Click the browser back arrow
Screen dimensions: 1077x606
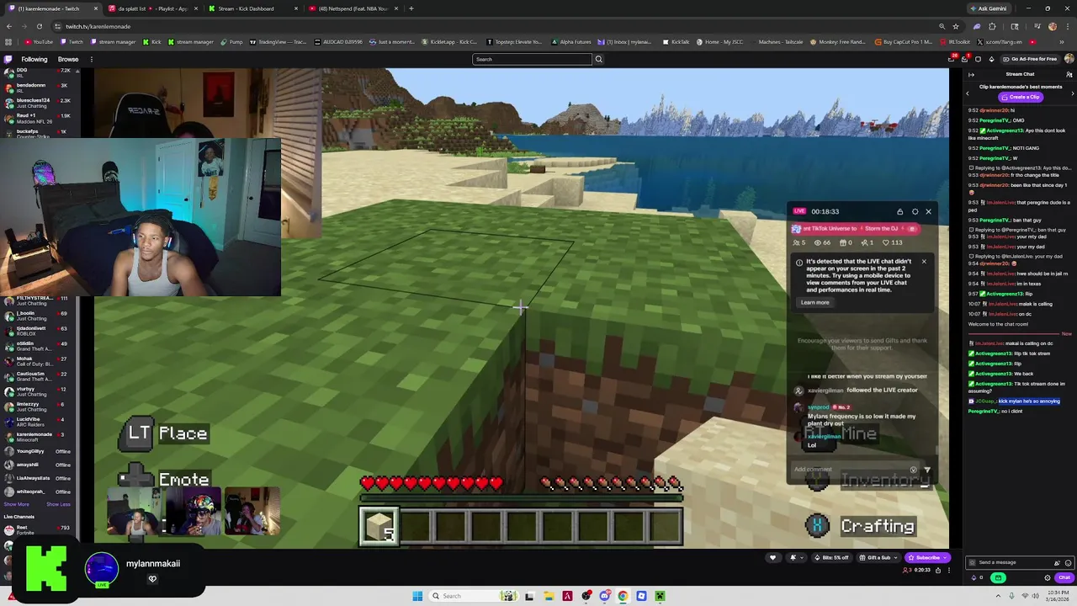point(8,26)
